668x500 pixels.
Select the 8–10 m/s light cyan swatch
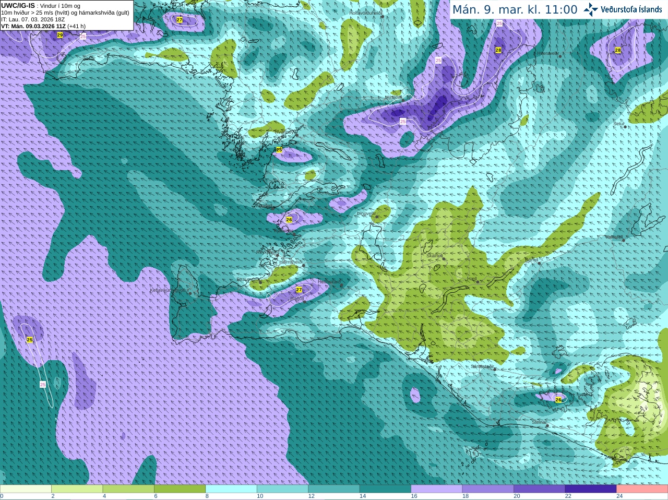click(x=231, y=489)
